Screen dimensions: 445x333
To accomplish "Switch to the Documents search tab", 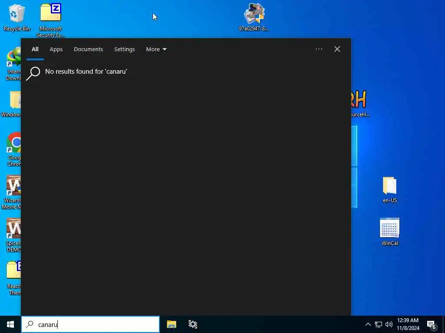I will (x=88, y=49).
